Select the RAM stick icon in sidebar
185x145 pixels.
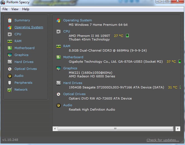10,41
